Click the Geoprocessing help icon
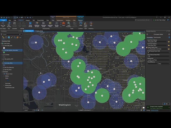The image size is (171, 128). point(169,37)
